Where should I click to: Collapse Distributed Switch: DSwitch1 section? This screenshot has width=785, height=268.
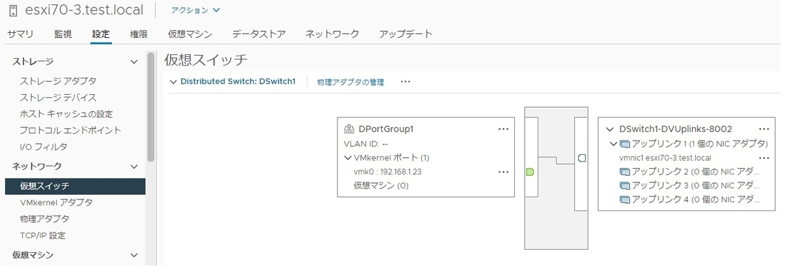point(173,82)
